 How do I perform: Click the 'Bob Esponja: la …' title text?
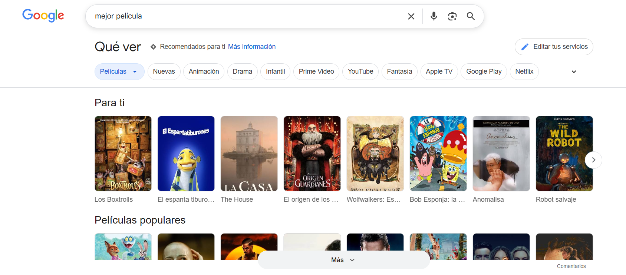pyautogui.click(x=437, y=199)
